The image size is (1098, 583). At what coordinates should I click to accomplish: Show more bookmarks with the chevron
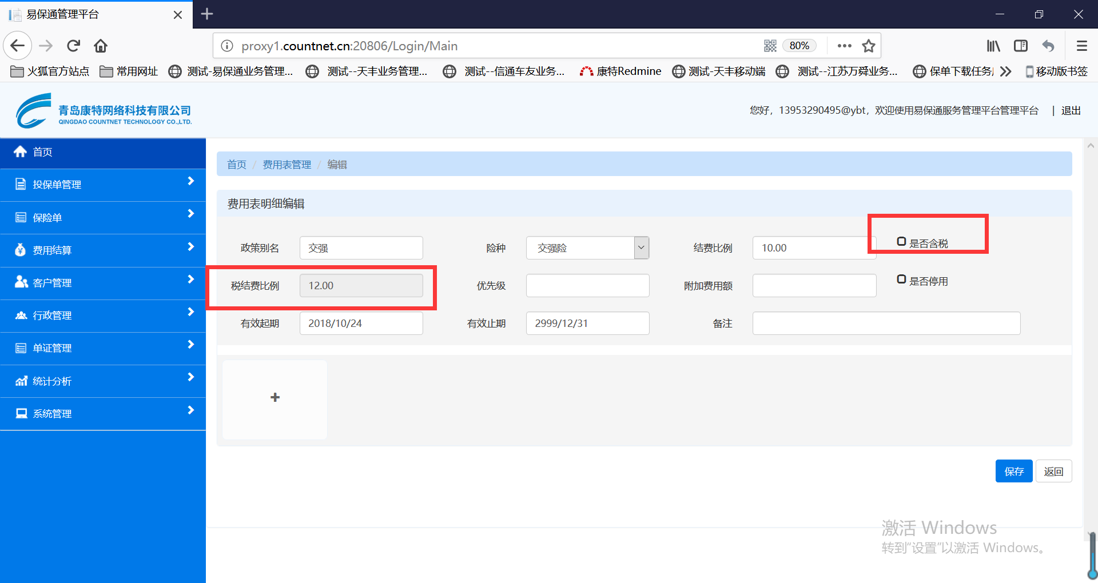1006,71
